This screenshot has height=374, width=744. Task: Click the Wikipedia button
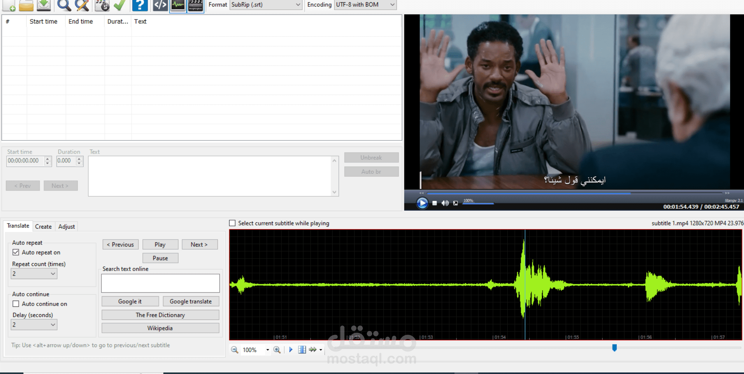[x=160, y=328]
